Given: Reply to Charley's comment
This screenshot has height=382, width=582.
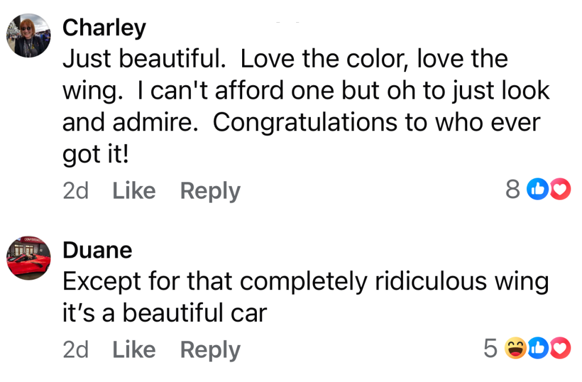Looking at the screenshot, I should coord(210,191).
